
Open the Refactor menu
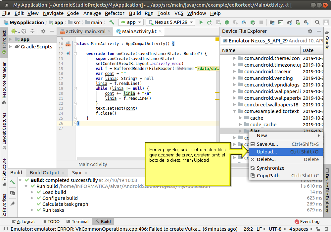(x=115, y=13)
